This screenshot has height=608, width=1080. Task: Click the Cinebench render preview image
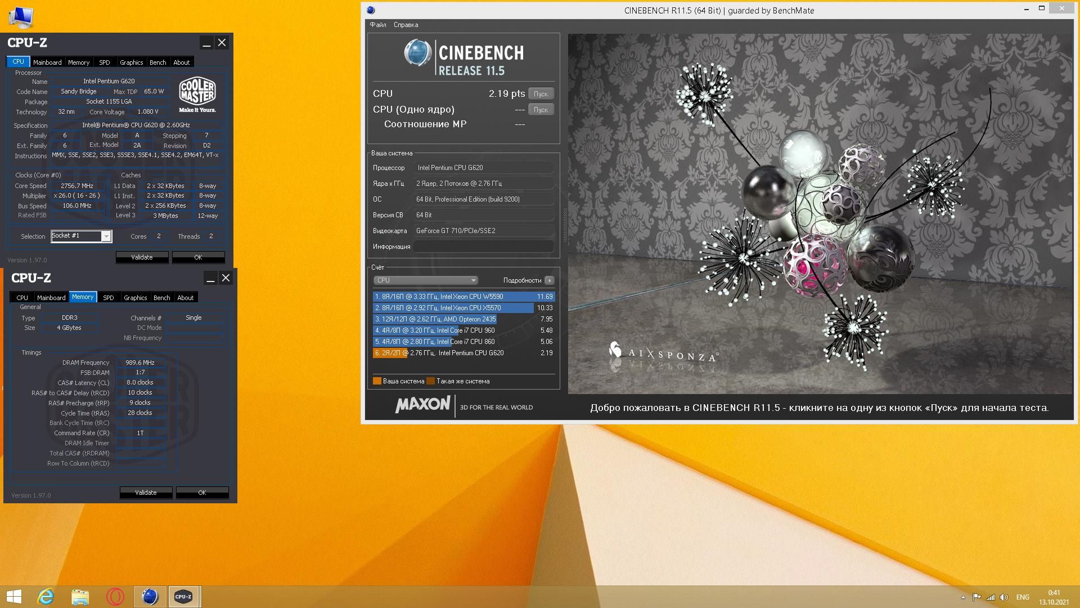pos(820,214)
